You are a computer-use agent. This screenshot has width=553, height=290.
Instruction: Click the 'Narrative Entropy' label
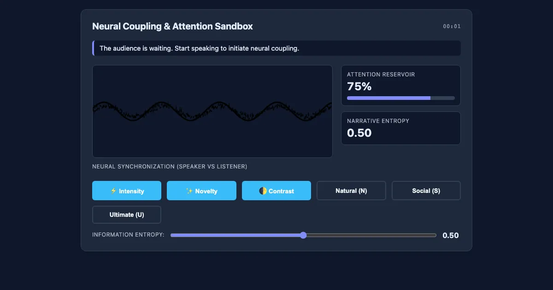click(378, 121)
